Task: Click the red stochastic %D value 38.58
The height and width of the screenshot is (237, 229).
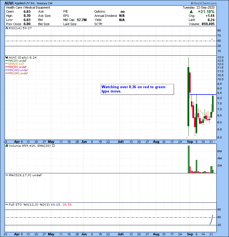Action: pyautogui.click(x=67, y=204)
